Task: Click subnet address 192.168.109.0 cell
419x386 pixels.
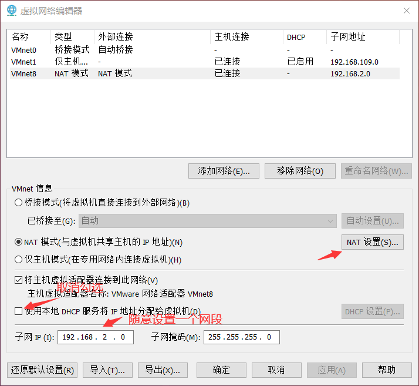Action: coord(354,62)
